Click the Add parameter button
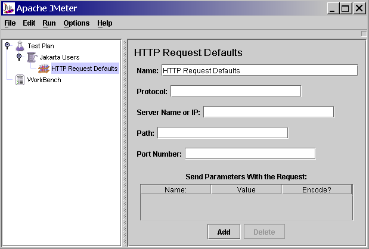Viewport: 369px width, 249px height. 224,232
